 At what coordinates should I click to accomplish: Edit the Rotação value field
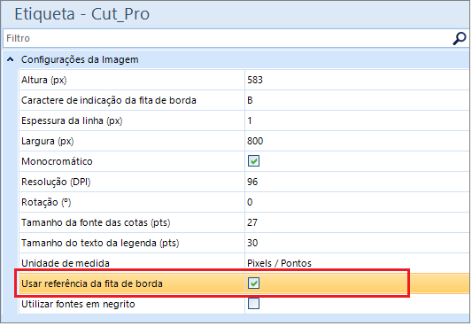click(x=358, y=202)
